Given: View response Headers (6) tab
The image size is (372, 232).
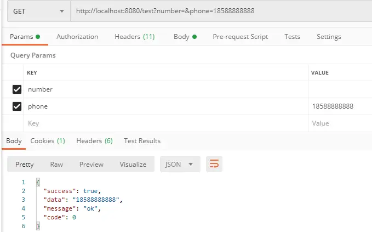Looking at the screenshot, I should 94,141.
